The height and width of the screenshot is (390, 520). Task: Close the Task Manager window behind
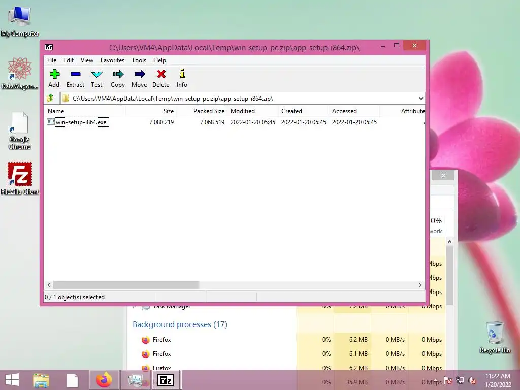tap(443, 175)
